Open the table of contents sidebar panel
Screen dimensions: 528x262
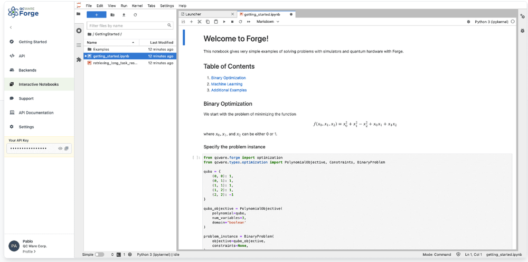pos(79,45)
